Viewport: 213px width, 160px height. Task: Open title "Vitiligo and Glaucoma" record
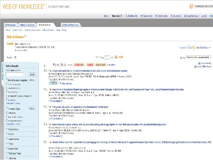(x=80, y=107)
